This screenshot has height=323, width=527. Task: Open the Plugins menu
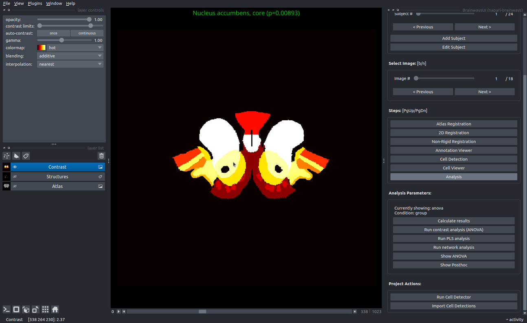(x=35, y=3)
